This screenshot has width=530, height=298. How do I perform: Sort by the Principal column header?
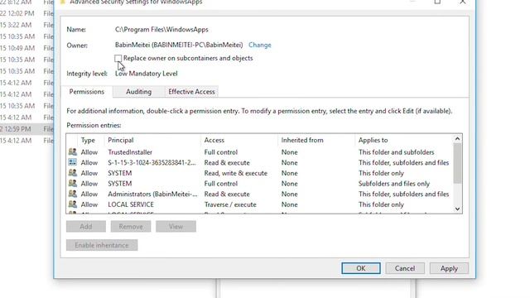click(x=121, y=140)
